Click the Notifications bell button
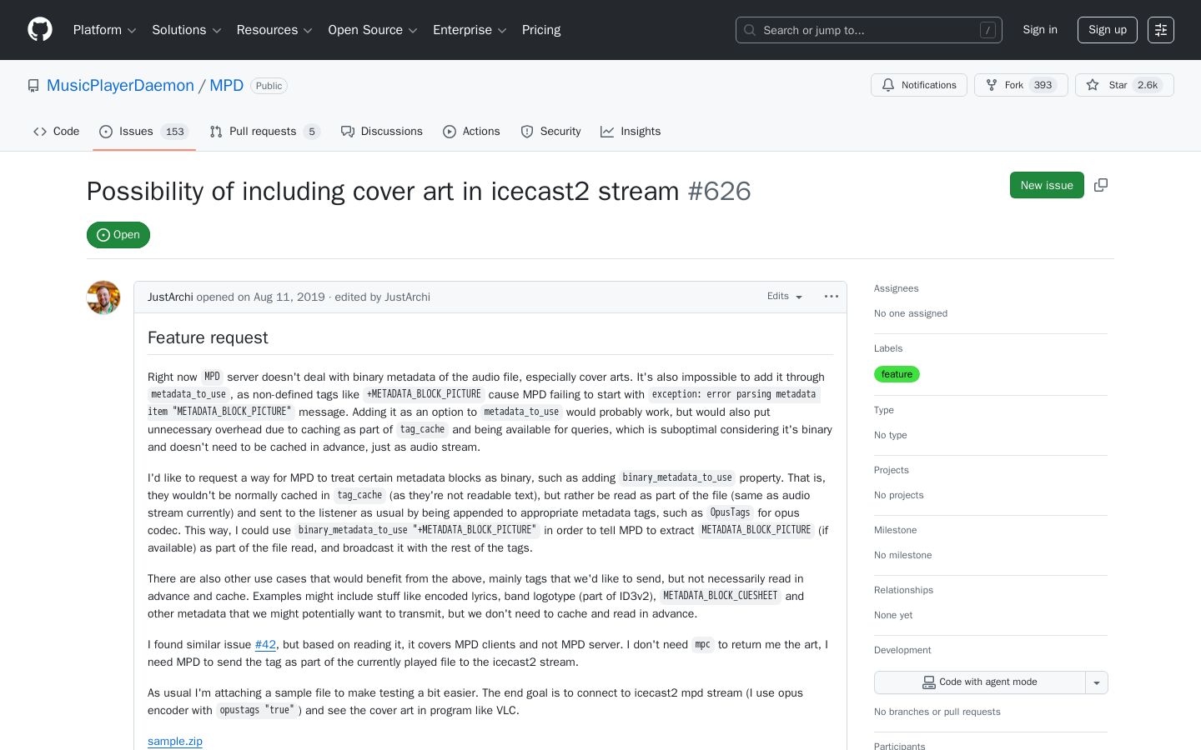This screenshot has width=1201, height=750. [919, 85]
